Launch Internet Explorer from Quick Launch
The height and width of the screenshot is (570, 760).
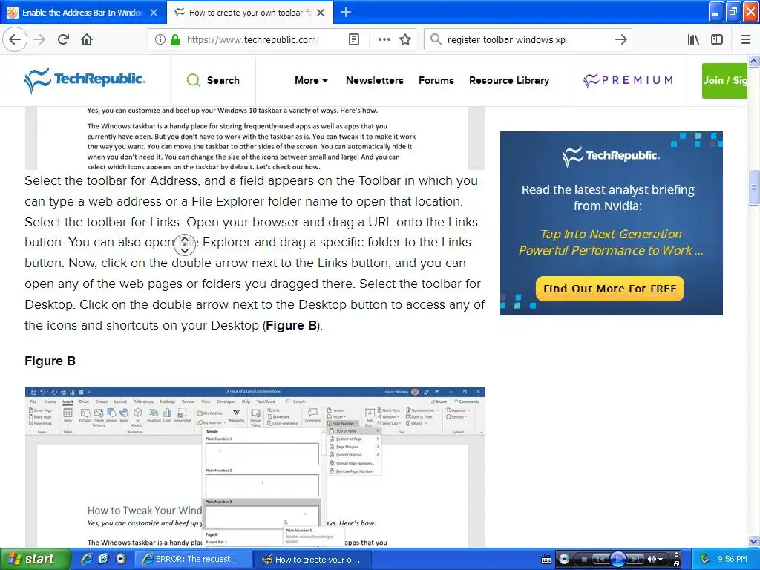pos(86,560)
